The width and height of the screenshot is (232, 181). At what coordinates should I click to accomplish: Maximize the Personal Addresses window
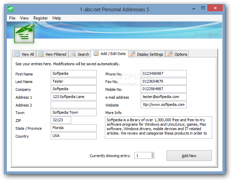point(203,8)
